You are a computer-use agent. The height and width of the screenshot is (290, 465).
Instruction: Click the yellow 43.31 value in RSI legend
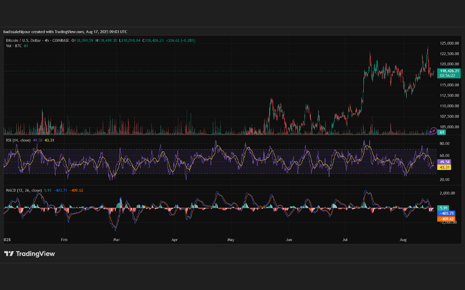[x=49, y=140]
